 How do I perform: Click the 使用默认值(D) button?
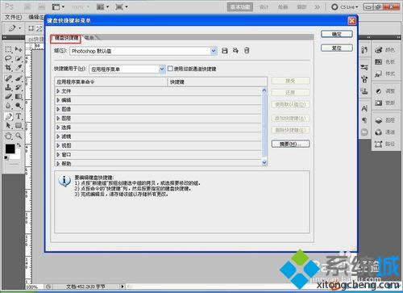(290, 104)
